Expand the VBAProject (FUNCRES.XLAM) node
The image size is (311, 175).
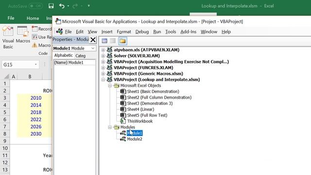tap(103, 68)
